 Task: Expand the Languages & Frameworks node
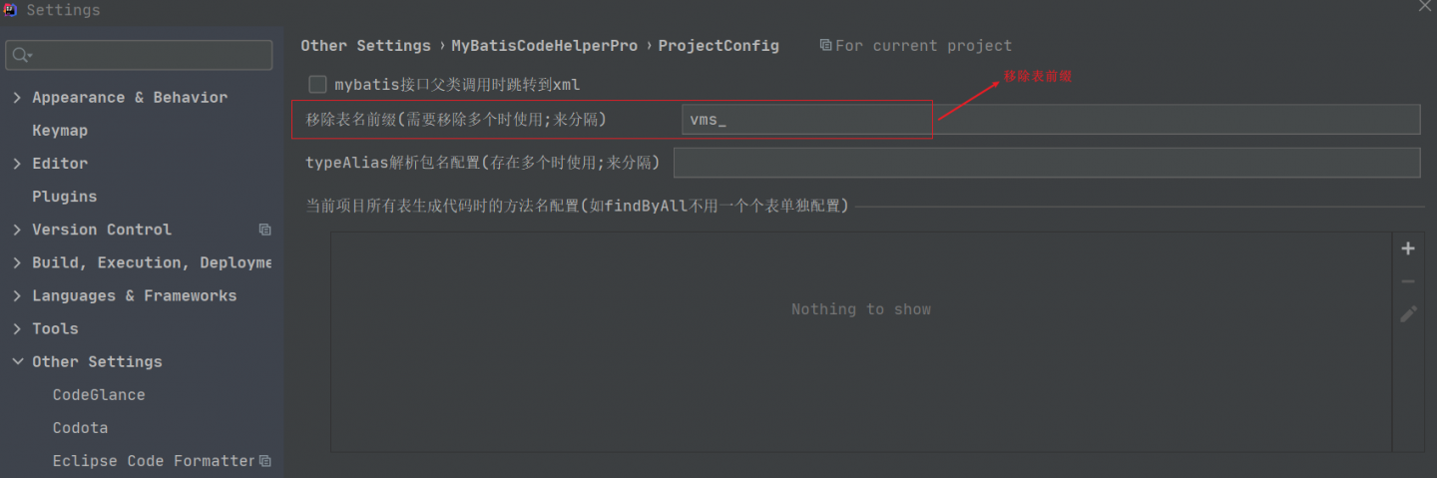click(17, 295)
